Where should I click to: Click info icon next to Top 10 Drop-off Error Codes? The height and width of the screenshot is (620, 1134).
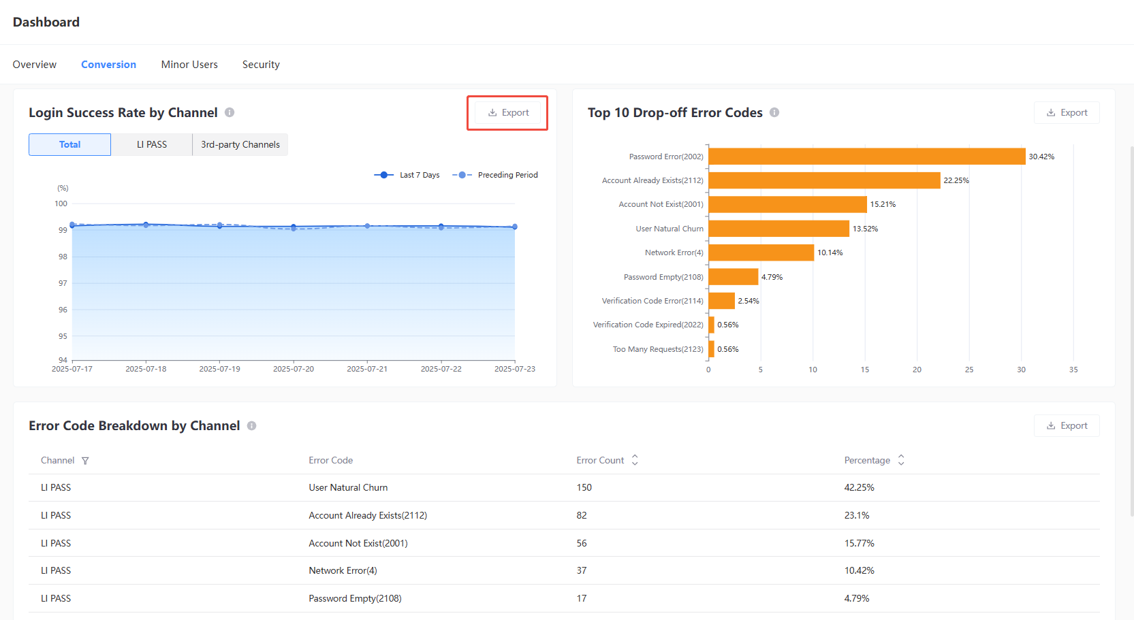coord(774,113)
